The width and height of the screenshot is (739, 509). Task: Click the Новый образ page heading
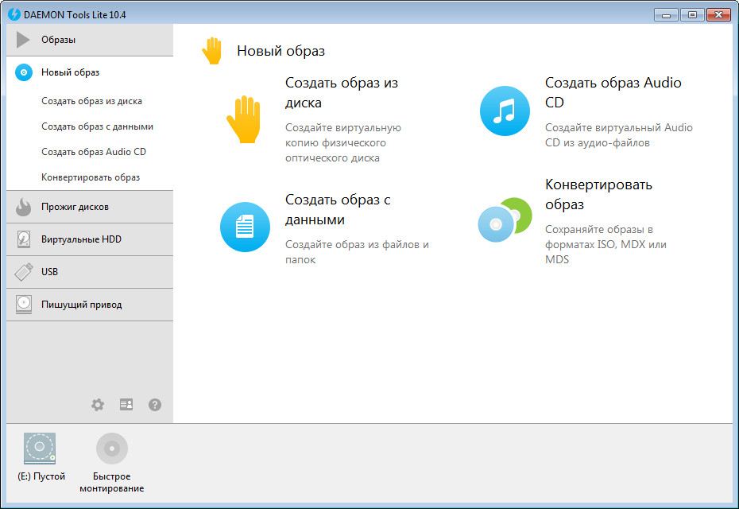pos(281,50)
